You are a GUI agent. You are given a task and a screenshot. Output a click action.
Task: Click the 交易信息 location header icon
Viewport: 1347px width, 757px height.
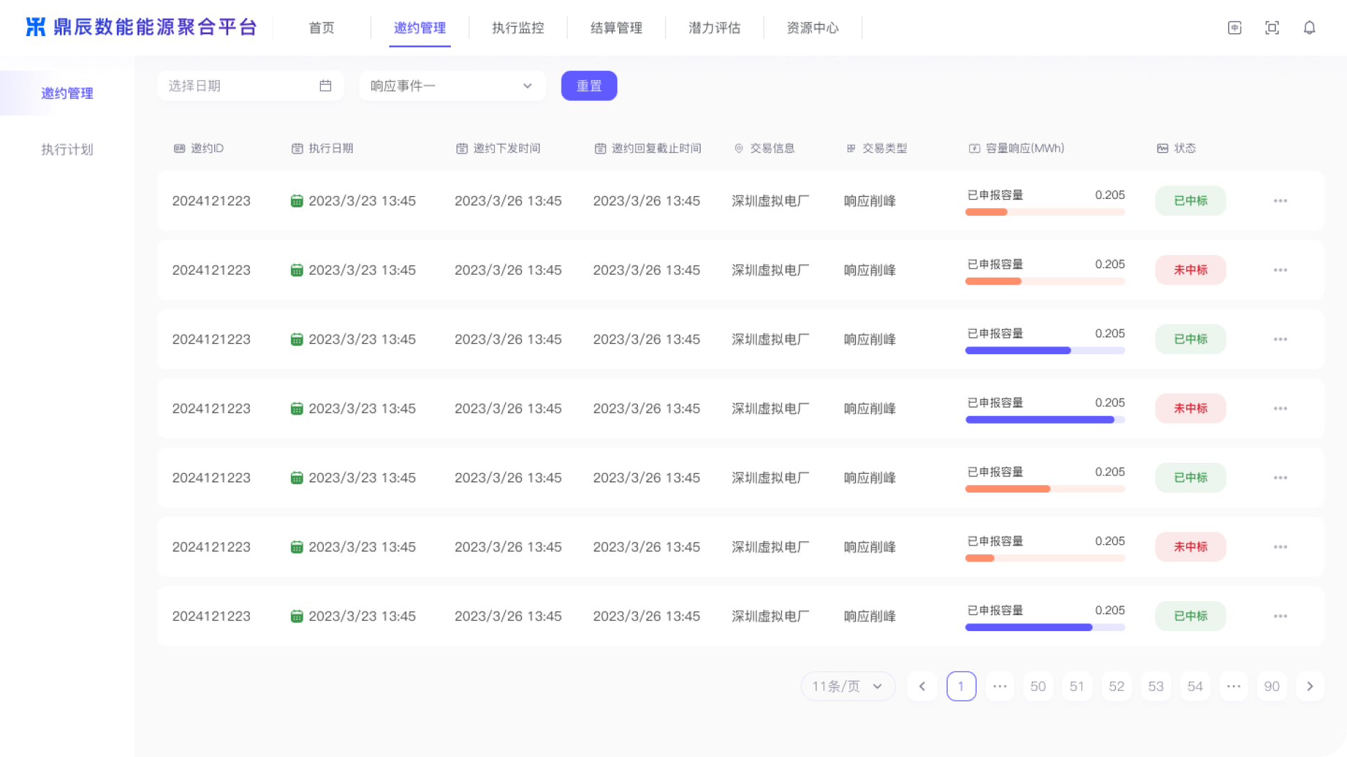click(x=739, y=148)
